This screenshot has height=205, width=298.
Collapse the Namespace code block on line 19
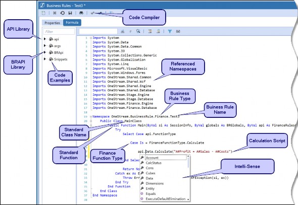[x=91, y=116]
